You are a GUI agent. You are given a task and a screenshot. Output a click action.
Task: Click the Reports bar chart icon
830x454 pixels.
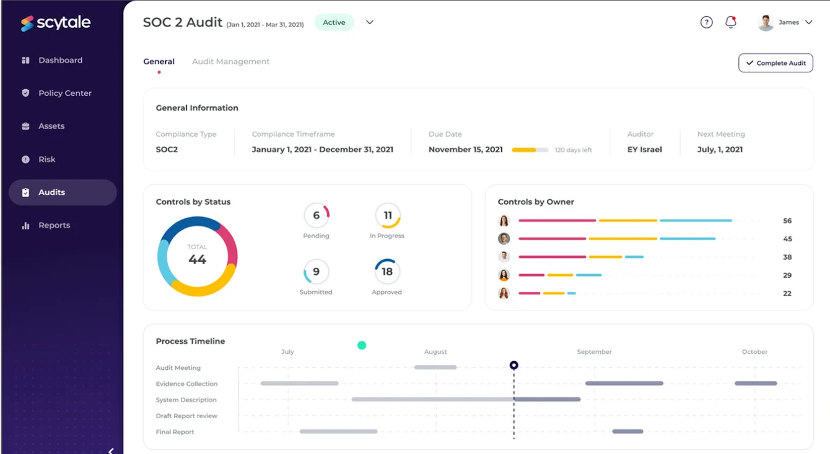point(25,225)
